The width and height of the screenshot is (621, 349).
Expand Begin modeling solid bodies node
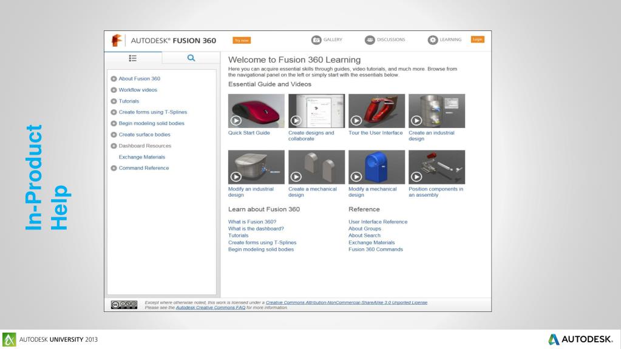114,123
